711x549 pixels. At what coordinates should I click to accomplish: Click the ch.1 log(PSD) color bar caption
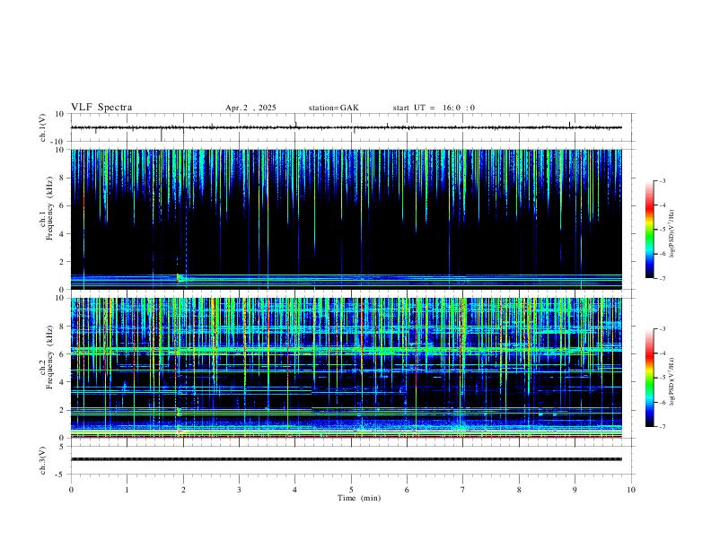coord(672,233)
